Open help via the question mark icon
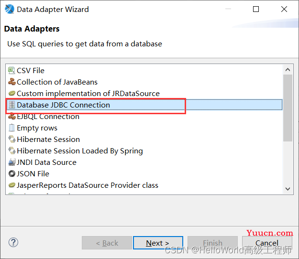Screen dimensions: 299x259 point(13,242)
